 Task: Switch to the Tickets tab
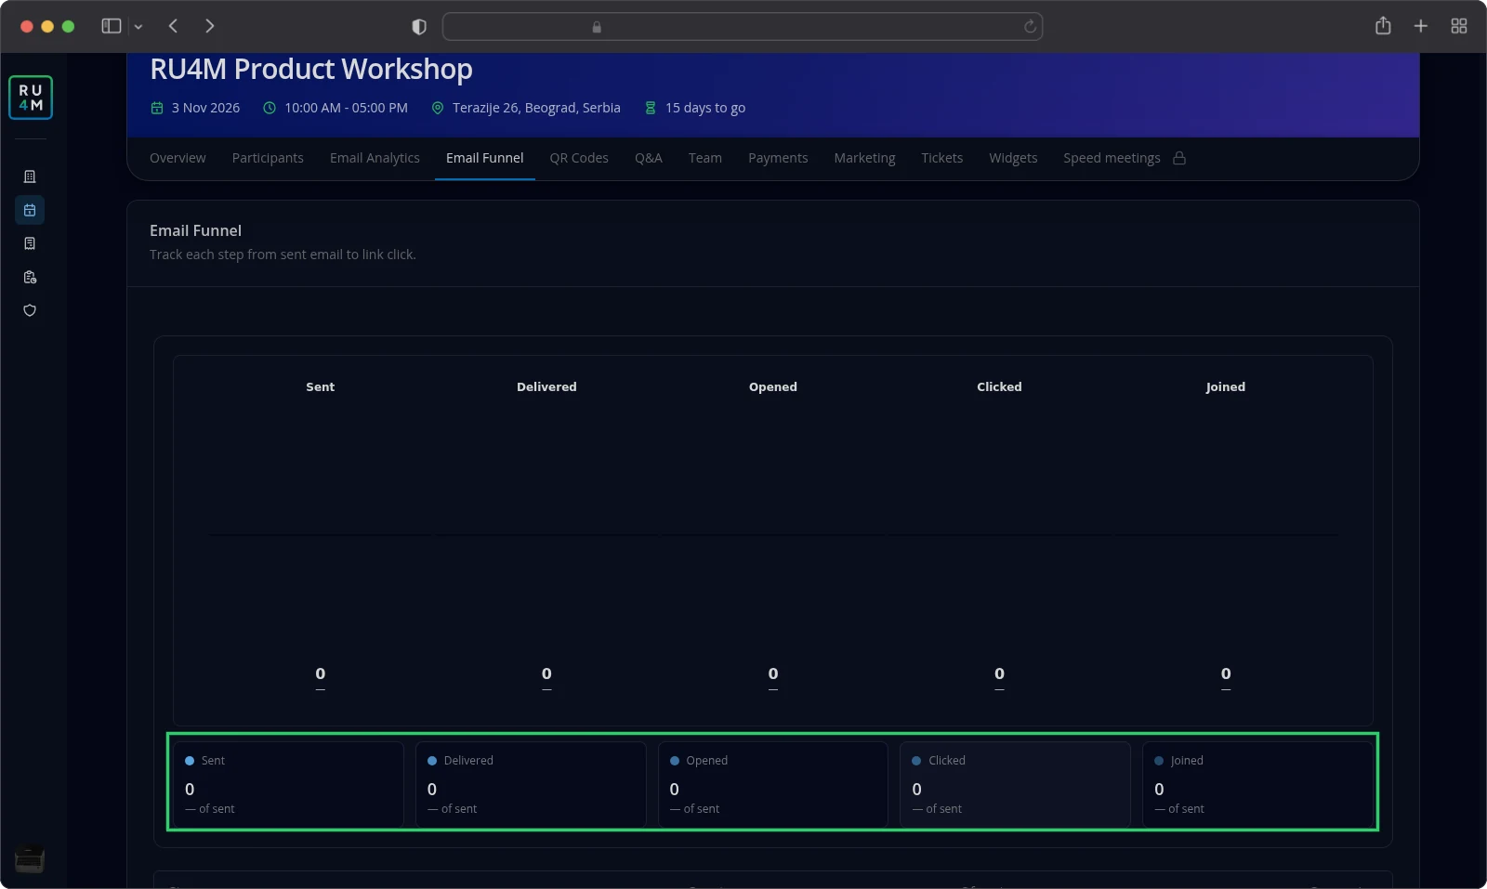(942, 158)
